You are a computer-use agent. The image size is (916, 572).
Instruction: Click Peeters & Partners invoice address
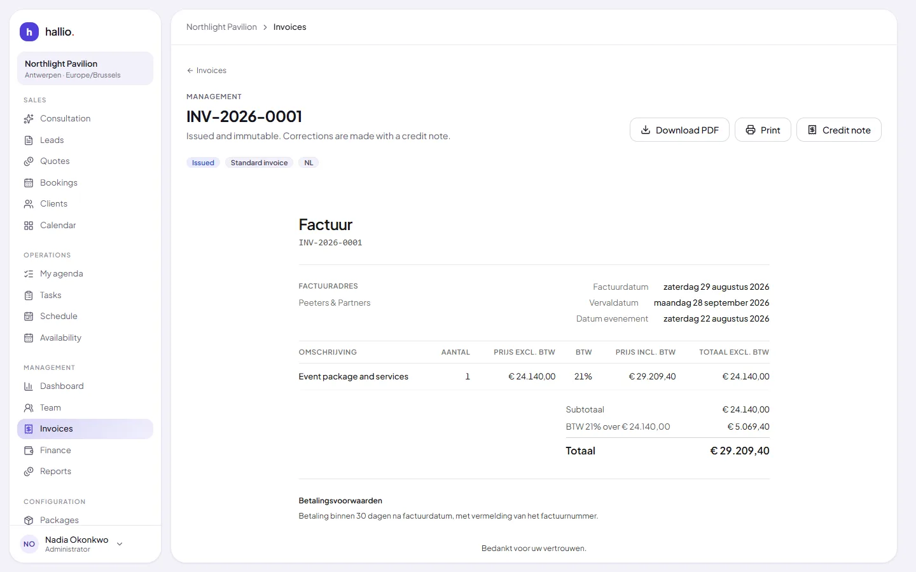335,303
